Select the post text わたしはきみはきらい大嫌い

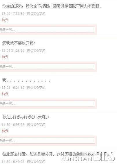tap(25, 117)
